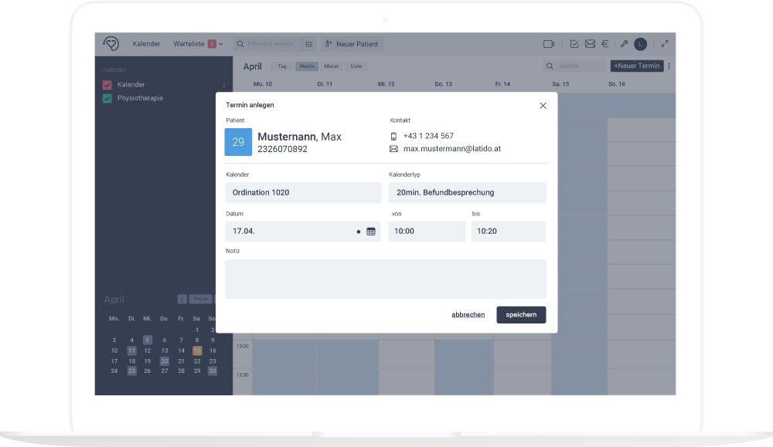This screenshot has width=773, height=447.
Task: Open the Kalender menu item
Action: point(146,44)
